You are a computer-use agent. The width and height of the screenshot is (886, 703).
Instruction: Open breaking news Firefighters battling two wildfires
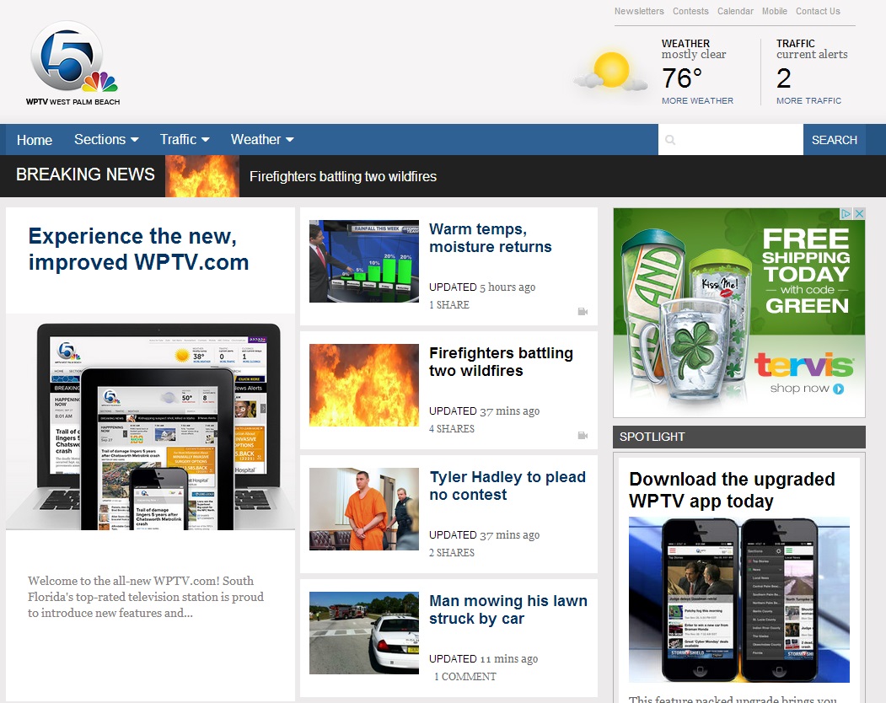point(343,176)
